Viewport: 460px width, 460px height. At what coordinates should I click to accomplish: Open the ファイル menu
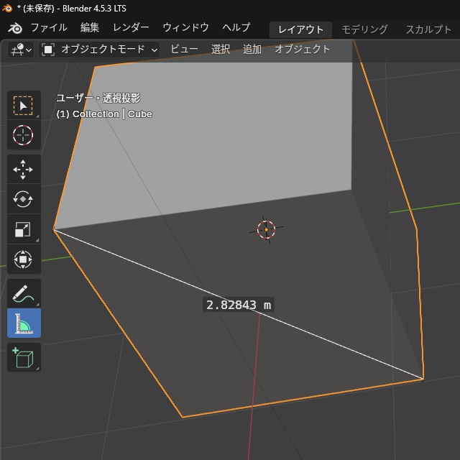pyautogui.click(x=49, y=27)
